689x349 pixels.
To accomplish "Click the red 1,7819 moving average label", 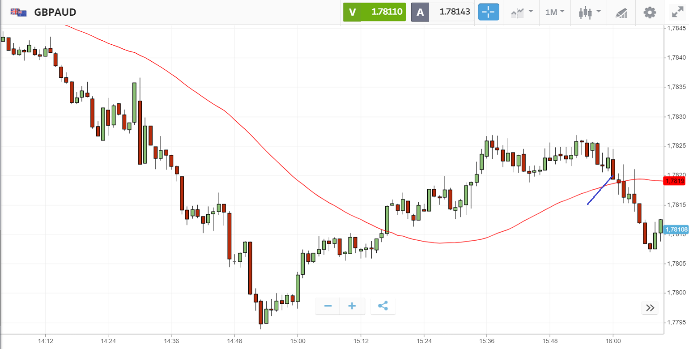I will click(x=674, y=181).
